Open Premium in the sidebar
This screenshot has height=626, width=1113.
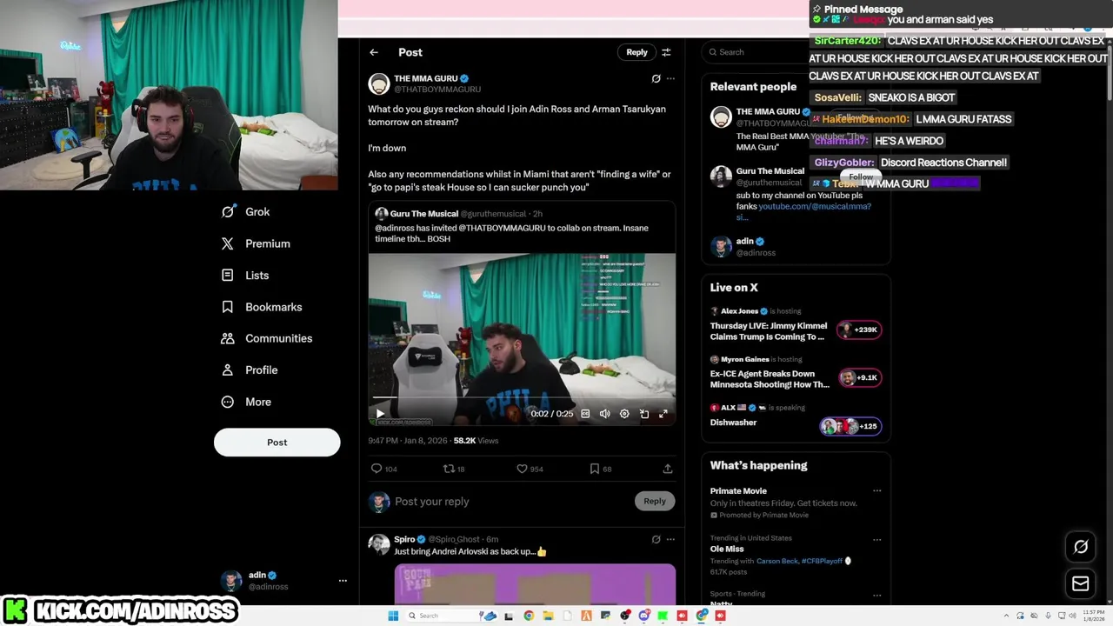click(x=256, y=243)
